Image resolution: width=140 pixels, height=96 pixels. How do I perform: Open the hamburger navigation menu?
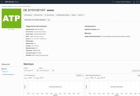[2, 2]
